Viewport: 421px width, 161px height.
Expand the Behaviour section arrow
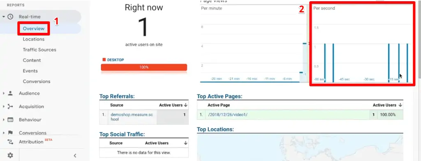tap(4, 120)
